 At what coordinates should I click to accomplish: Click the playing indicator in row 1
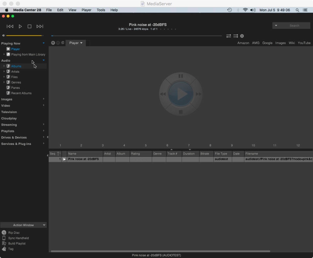point(64,159)
